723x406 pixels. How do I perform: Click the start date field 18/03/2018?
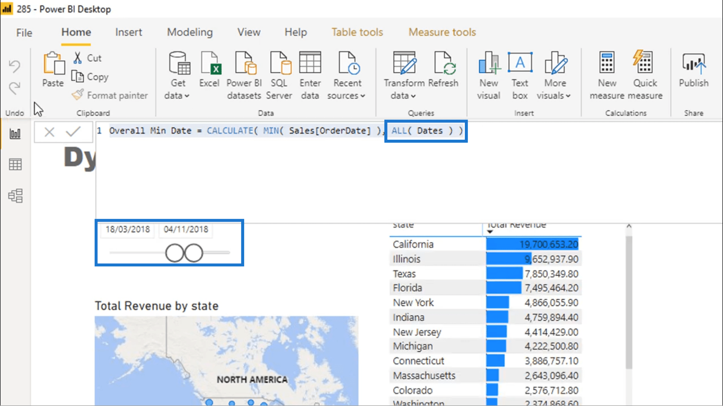point(127,229)
